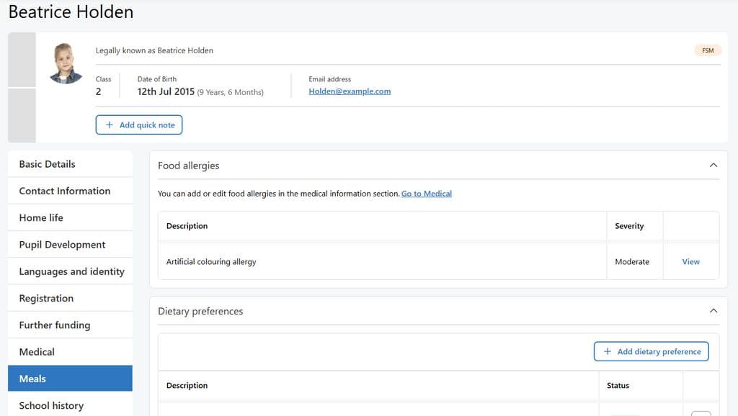The image size is (738, 416).
Task: Click the FSM badge
Action: [x=708, y=50]
